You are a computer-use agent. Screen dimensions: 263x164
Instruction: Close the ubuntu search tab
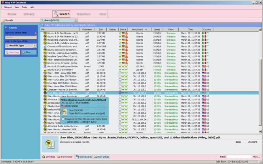76,20
